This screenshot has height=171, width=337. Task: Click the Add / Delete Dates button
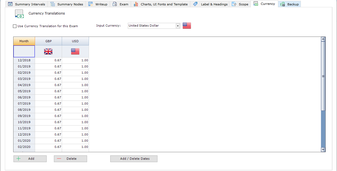pos(134,159)
